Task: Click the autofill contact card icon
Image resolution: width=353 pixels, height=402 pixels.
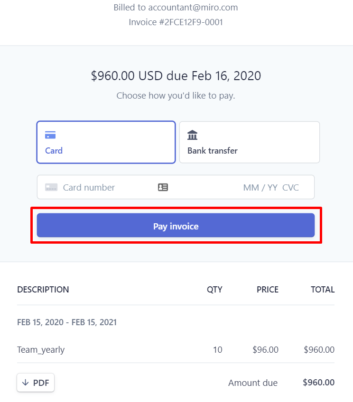Action: click(x=163, y=187)
